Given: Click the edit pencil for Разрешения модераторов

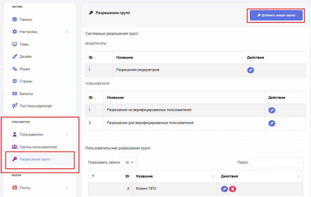Looking at the screenshot, I should (x=251, y=70).
